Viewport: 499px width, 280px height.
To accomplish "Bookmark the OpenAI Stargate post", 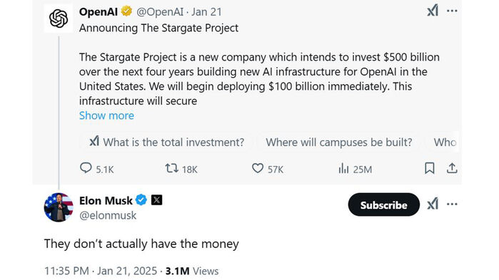I will pyautogui.click(x=429, y=168).
